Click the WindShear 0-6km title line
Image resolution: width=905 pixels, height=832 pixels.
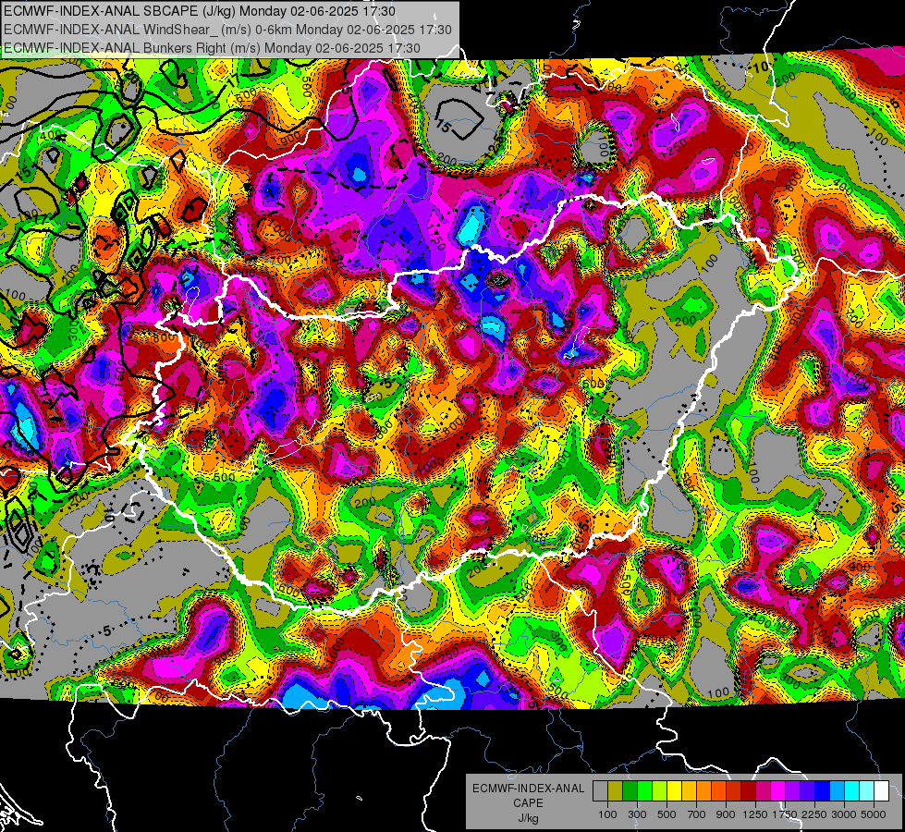coord(227,30)
